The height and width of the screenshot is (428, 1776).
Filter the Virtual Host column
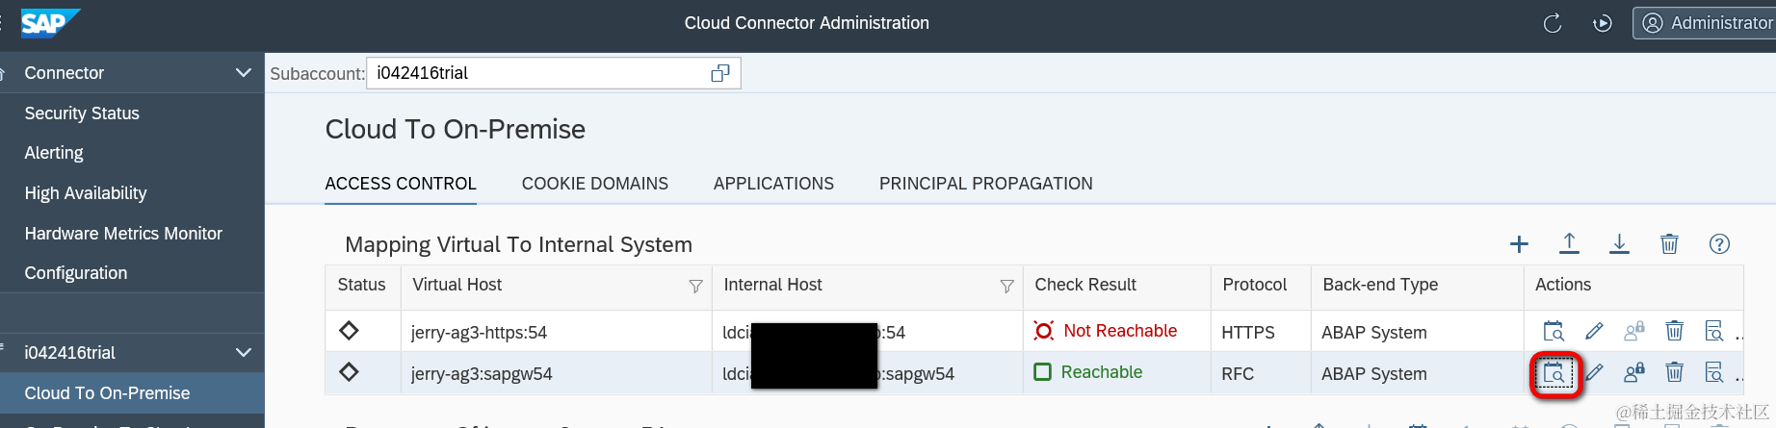695,287
